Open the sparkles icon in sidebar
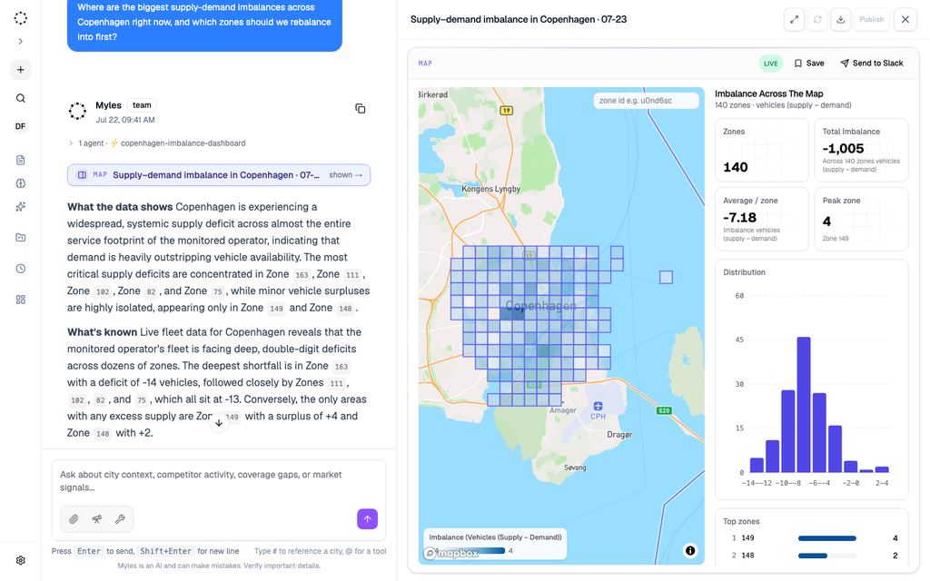 pos(20,206)
